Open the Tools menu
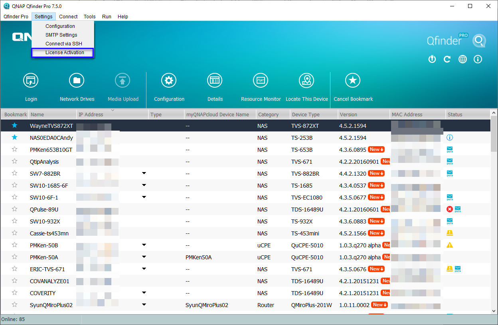498x325 pixels. 89,17
